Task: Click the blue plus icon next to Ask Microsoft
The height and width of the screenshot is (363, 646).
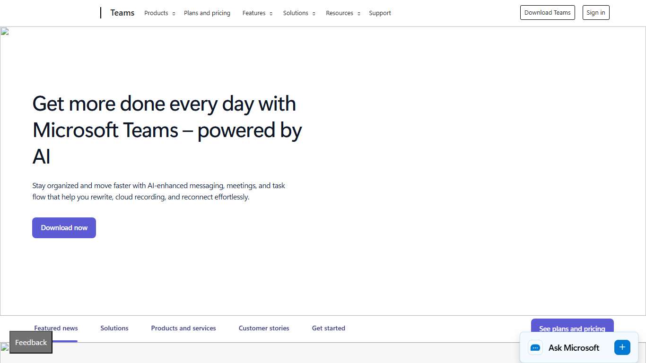Action: [x=622, y=347]
